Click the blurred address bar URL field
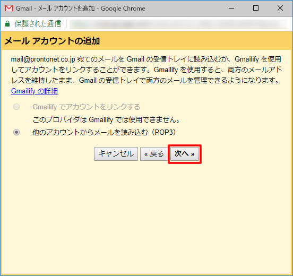Viewport: 293px width, 276px height. coord(178,24)
